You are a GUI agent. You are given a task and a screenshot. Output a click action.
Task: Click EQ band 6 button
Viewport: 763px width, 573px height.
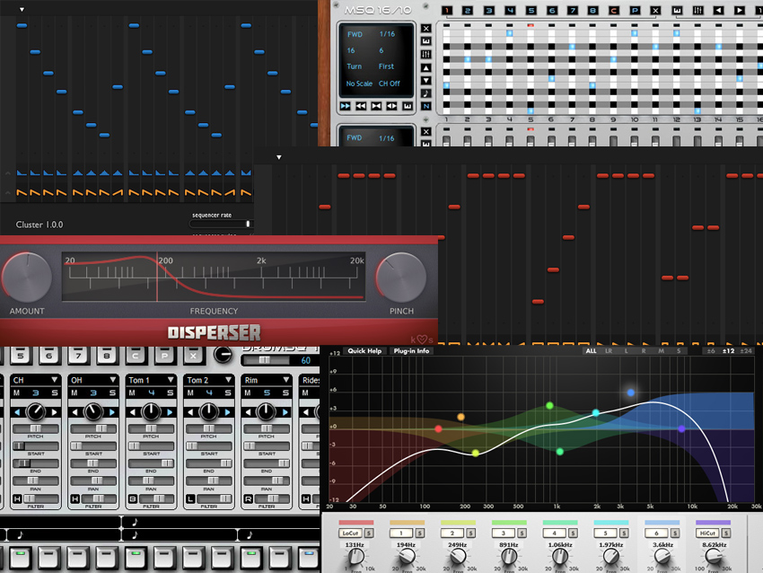(656, 533)
